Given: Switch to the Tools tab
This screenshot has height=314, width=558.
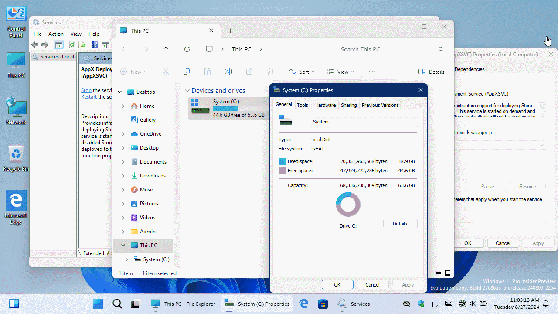Looking at the screenshot, I should pos(303,105).
